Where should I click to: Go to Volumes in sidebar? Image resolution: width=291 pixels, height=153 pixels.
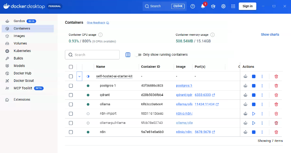click(x=28, y=43)
